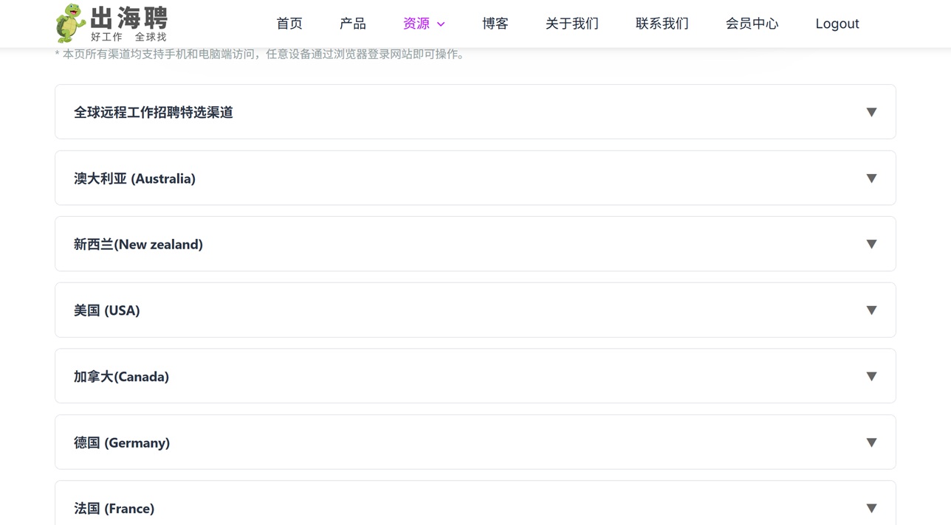Select the 法国 (France) heading text
Screen dimensions: 951x525
pyautogui.click(x=114, y=509)
